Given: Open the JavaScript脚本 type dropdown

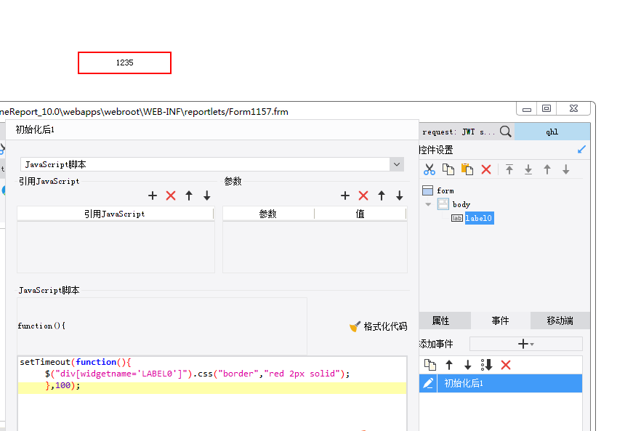Looking at the screenshot, I should click(x=397, y=164).
